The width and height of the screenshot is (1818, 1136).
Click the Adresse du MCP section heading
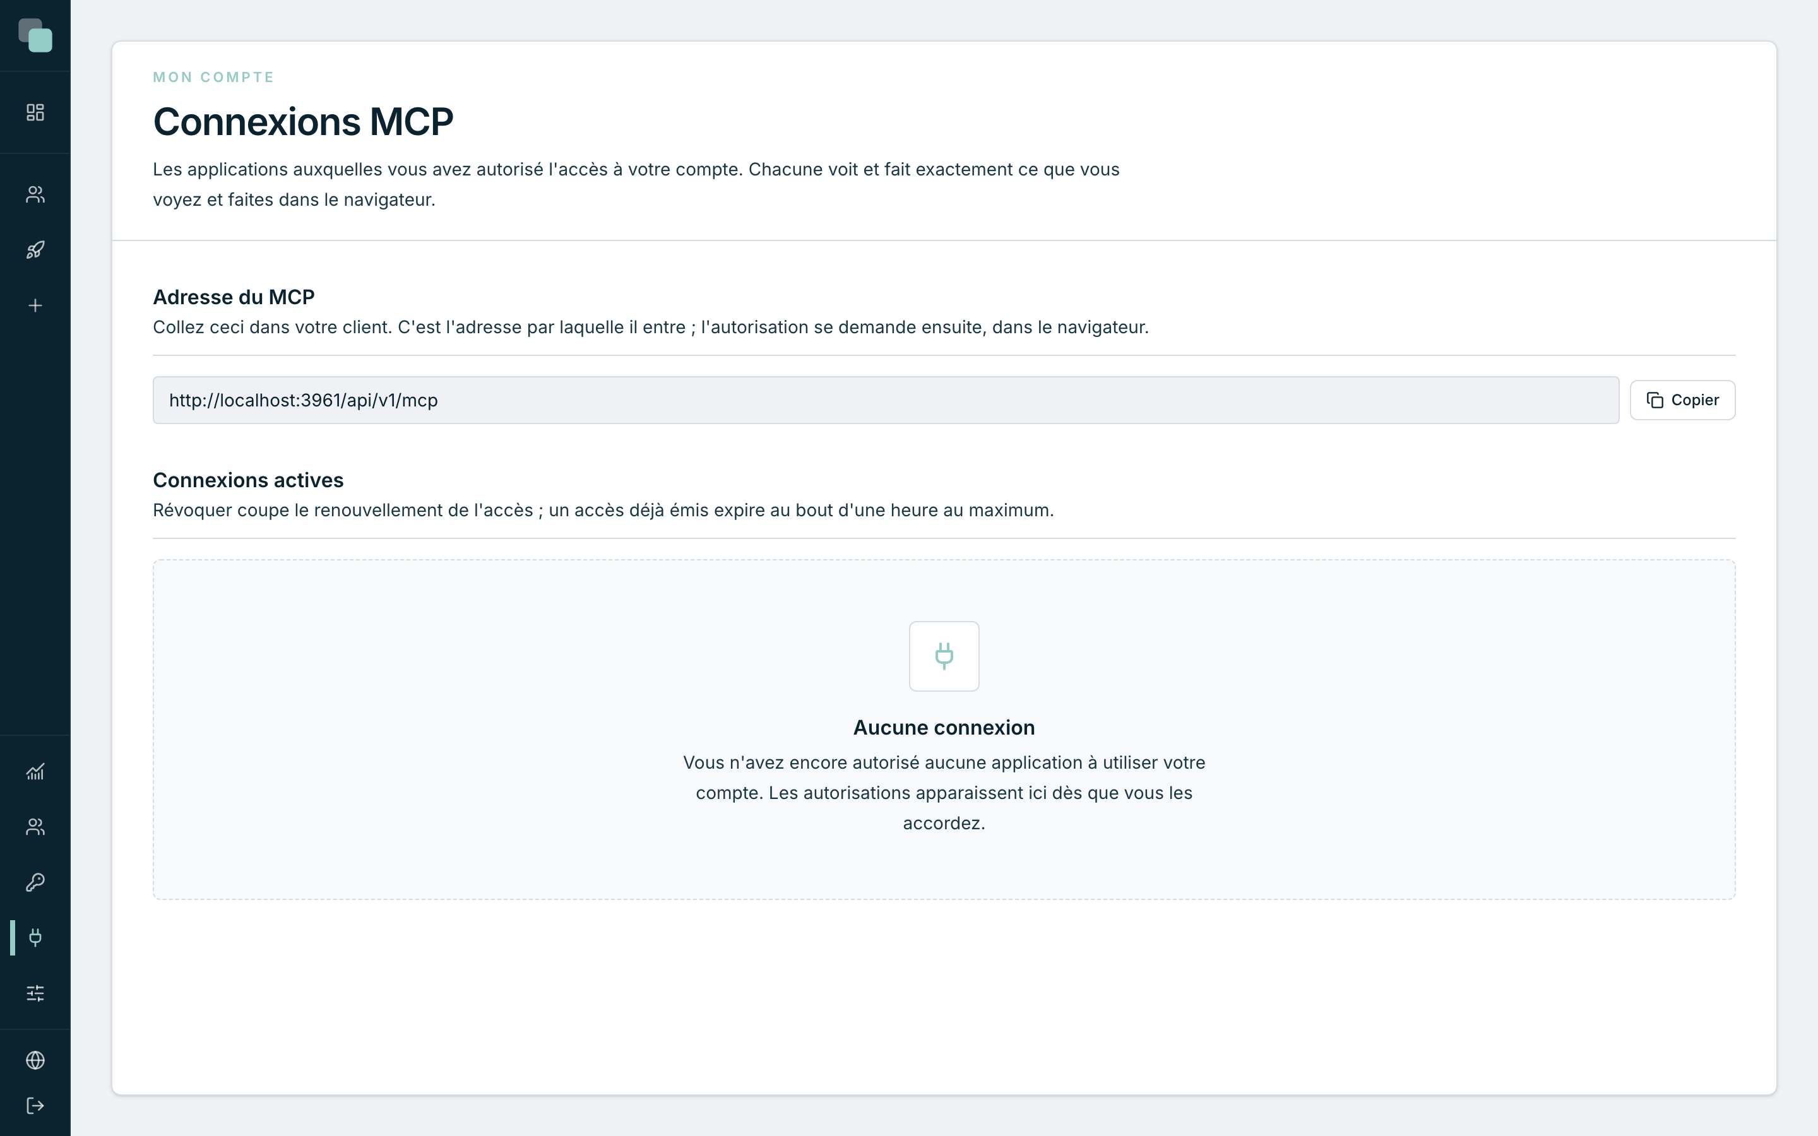(234, 297)
